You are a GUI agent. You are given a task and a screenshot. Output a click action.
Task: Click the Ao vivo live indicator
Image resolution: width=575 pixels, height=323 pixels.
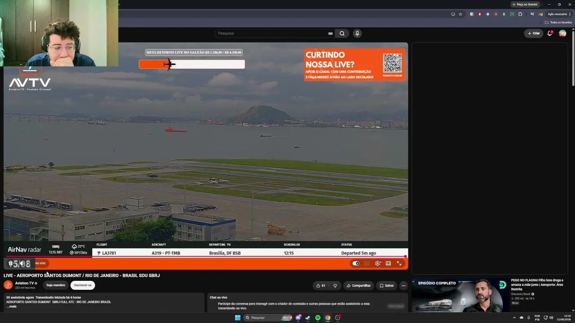pyautogui.click(x=40, y=263)
